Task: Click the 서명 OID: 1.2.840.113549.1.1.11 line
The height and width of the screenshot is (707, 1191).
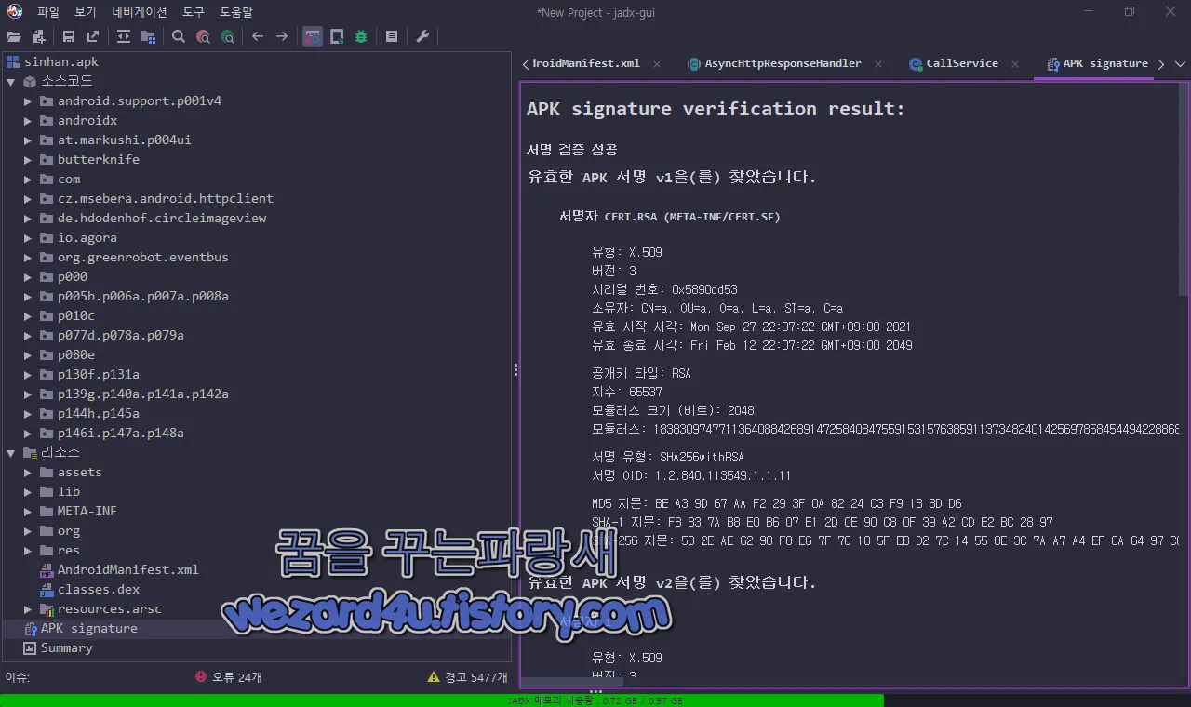Action: [691, 475]
